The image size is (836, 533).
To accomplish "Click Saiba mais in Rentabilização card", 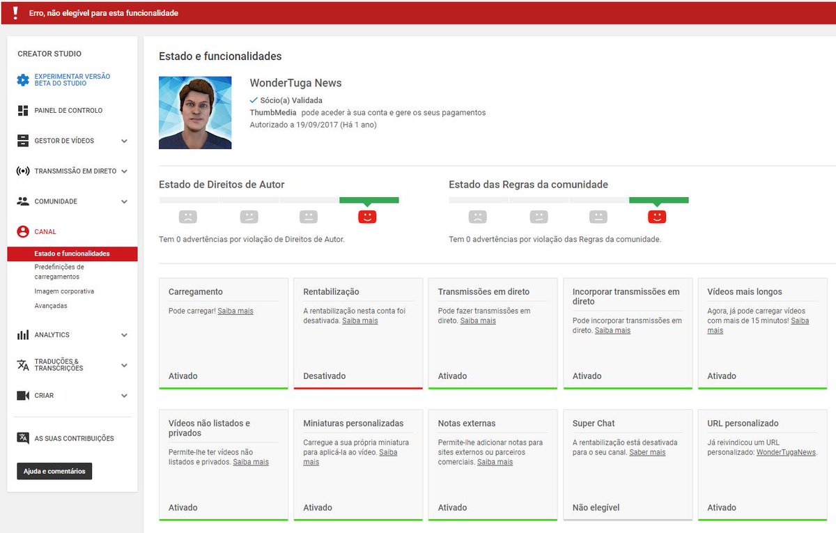I will (x=360, y=320).
